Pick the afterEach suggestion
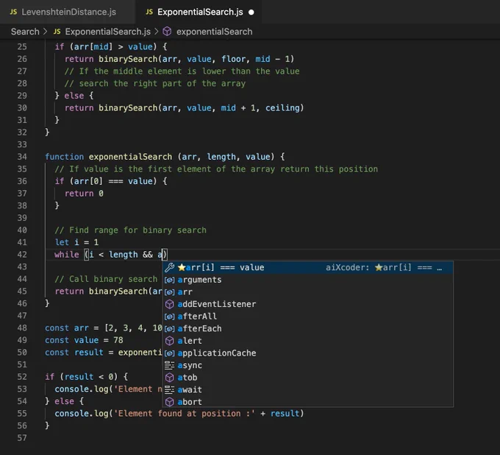The width and height of the screenshot is (500, 455). [x=307, y=328]
